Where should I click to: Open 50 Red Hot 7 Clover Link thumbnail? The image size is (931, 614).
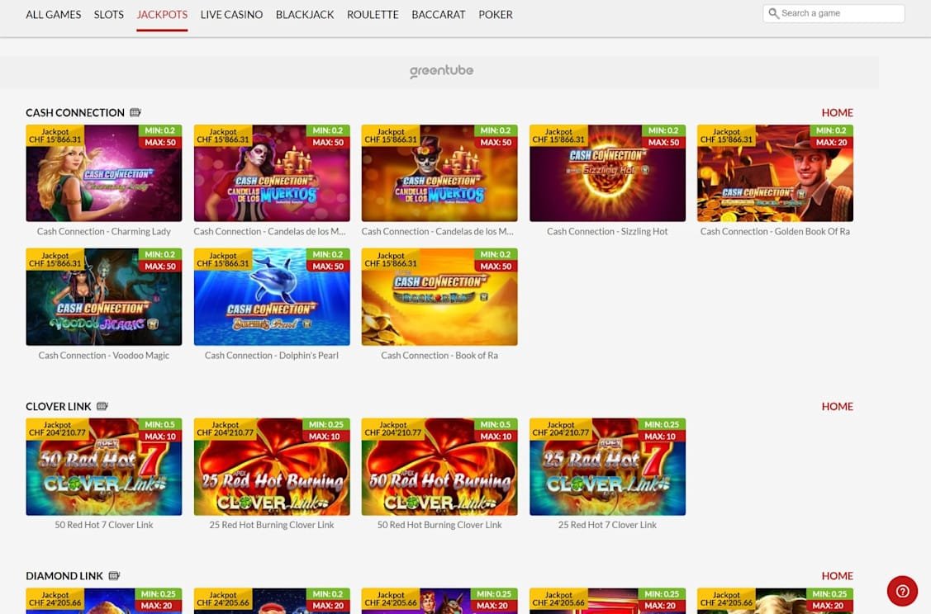[104, 466]
